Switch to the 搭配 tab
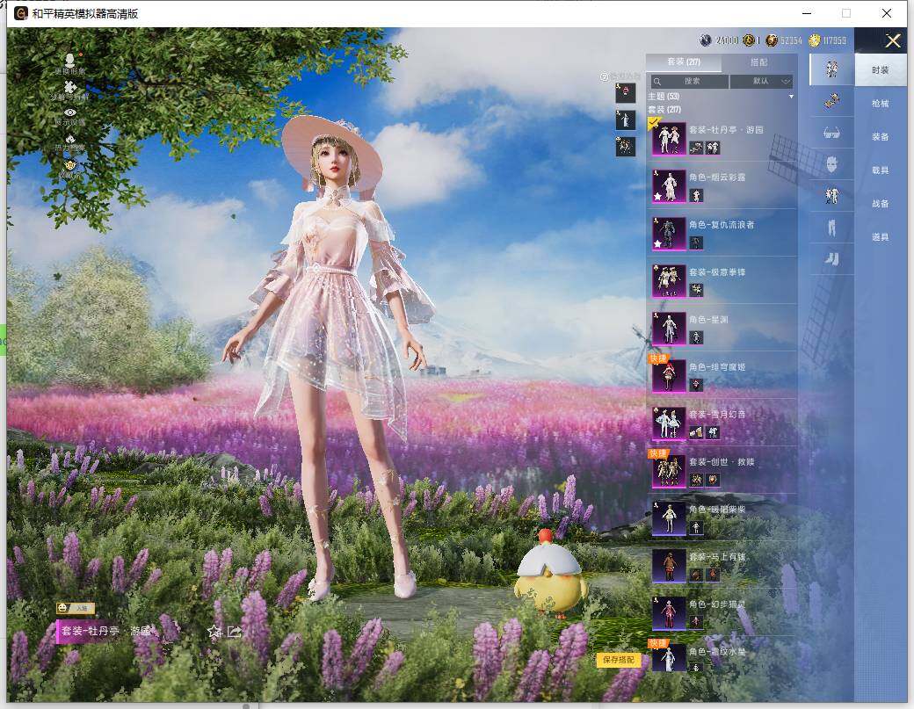The height and width of the screenshot is (709, 914). (x=758, y=63)
